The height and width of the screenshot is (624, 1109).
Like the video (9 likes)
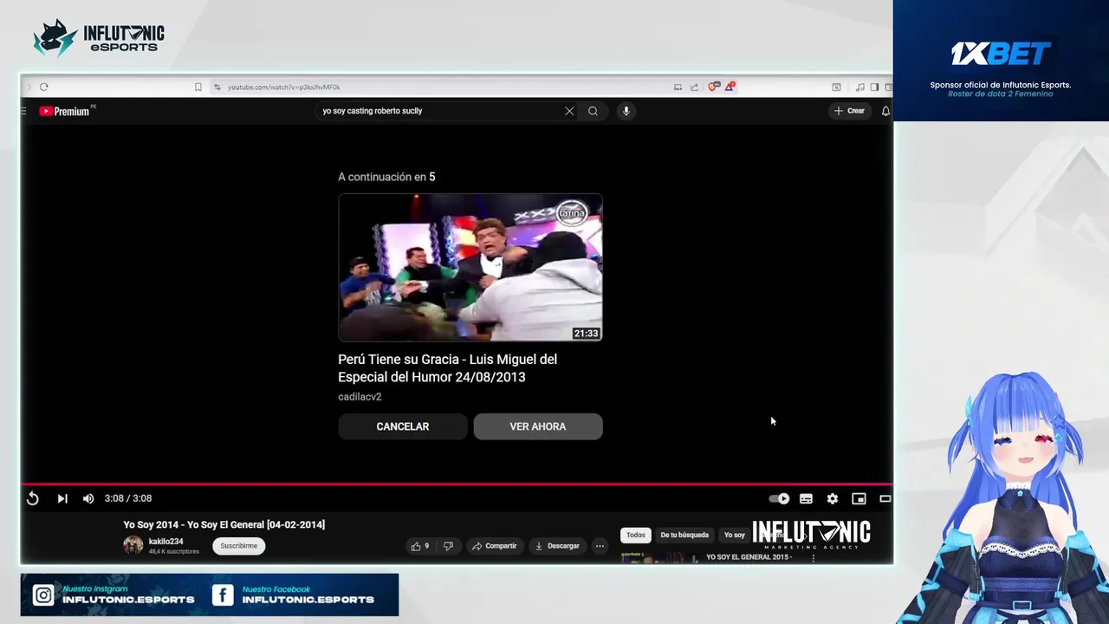tap(420, 546)
